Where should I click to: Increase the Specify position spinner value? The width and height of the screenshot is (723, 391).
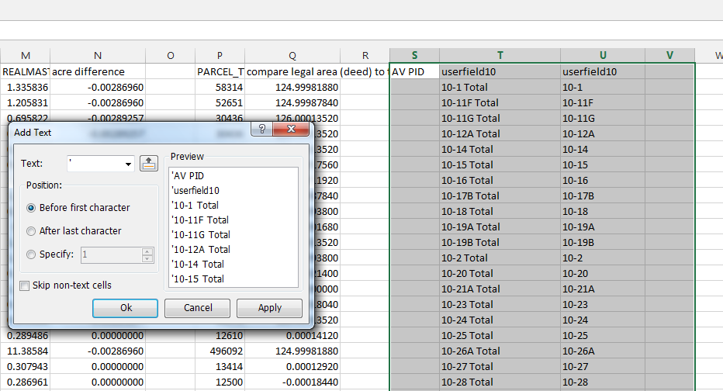click(x=147, y=252)
